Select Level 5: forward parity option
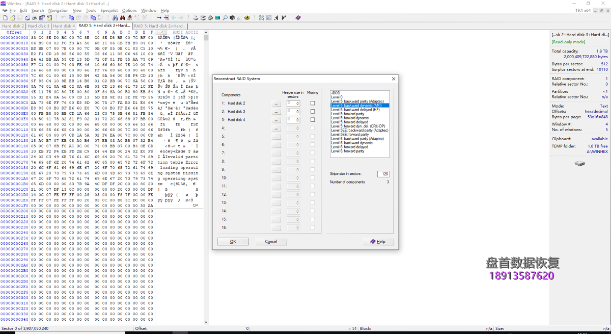Image resolution: width=611 pixels, height=334 pixels. [359, 114]
